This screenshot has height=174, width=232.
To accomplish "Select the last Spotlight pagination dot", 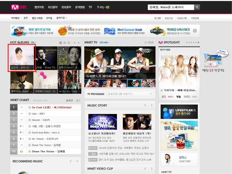I will coord(198,42).
